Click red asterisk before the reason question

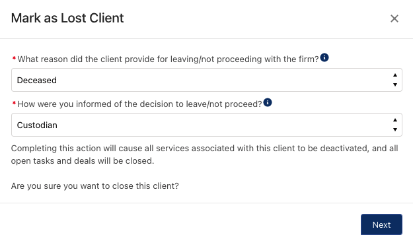pyautogui.click(x=14, y=58)
